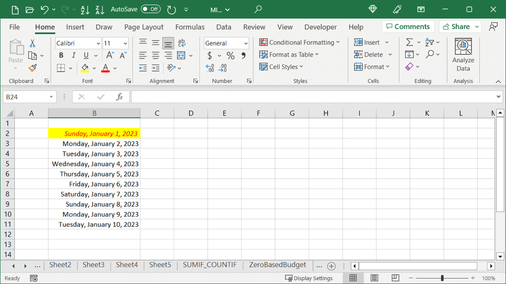506x284 pixels.
Task: Click the Comments button
Action: pyautogui.click(x=408, y=27)
